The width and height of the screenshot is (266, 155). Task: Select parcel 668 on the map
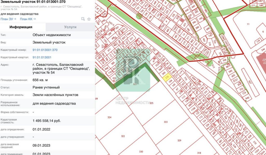[x=106, y=69]
